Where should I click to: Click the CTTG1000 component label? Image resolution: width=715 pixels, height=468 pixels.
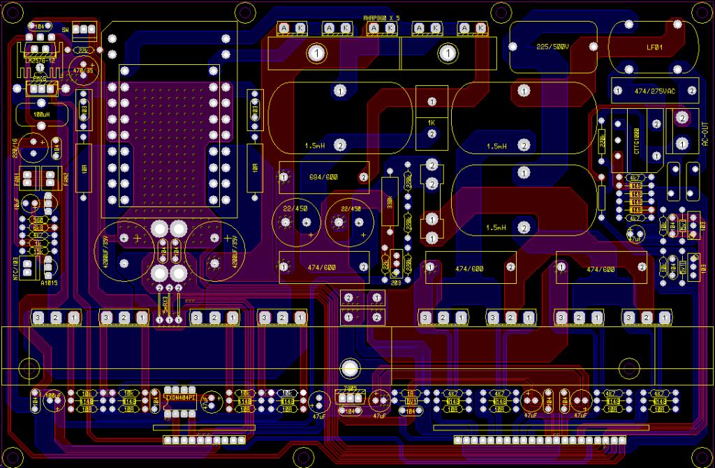pyautogui.click(x=637, y=141)
